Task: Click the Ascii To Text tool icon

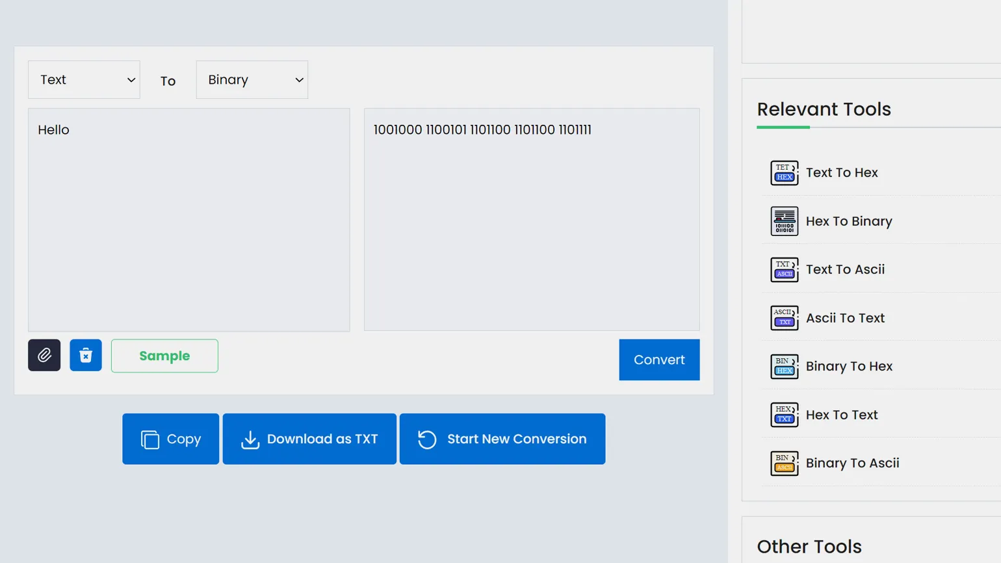Action: (x=784, y=318)
